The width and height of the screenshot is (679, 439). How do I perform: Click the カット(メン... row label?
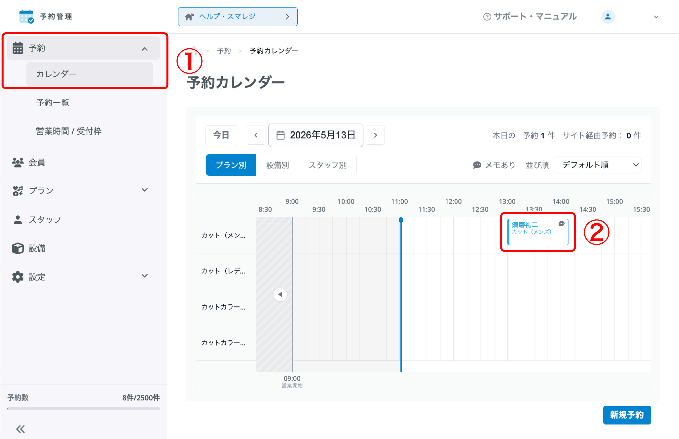click(x=223, y=235)
